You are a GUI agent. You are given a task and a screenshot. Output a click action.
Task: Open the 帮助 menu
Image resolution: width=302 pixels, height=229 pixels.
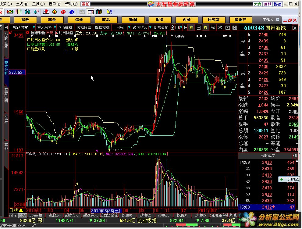(x=71, y=4)
